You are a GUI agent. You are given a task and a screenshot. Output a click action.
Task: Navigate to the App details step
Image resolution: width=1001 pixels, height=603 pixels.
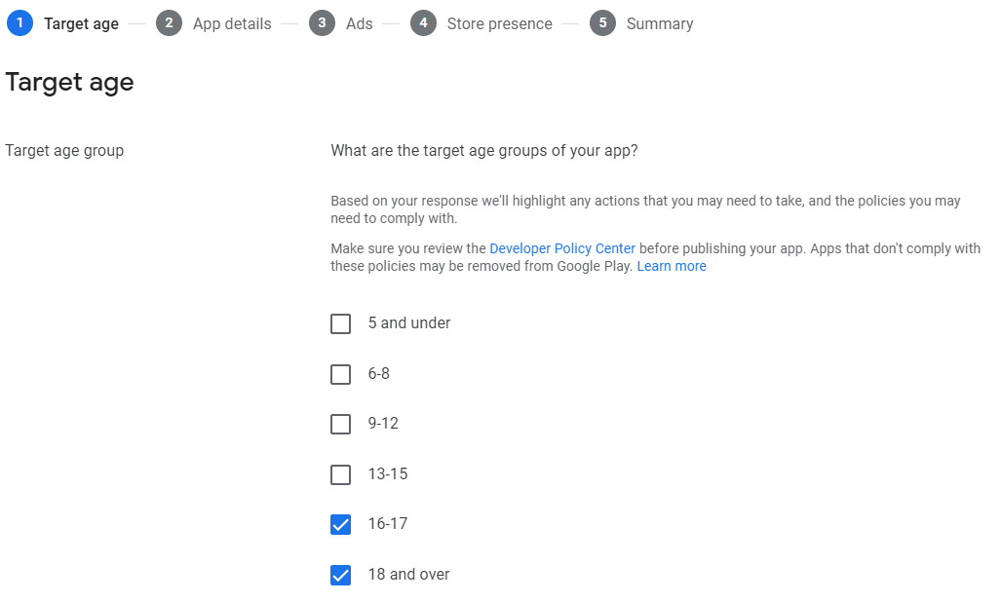[231, 23]
